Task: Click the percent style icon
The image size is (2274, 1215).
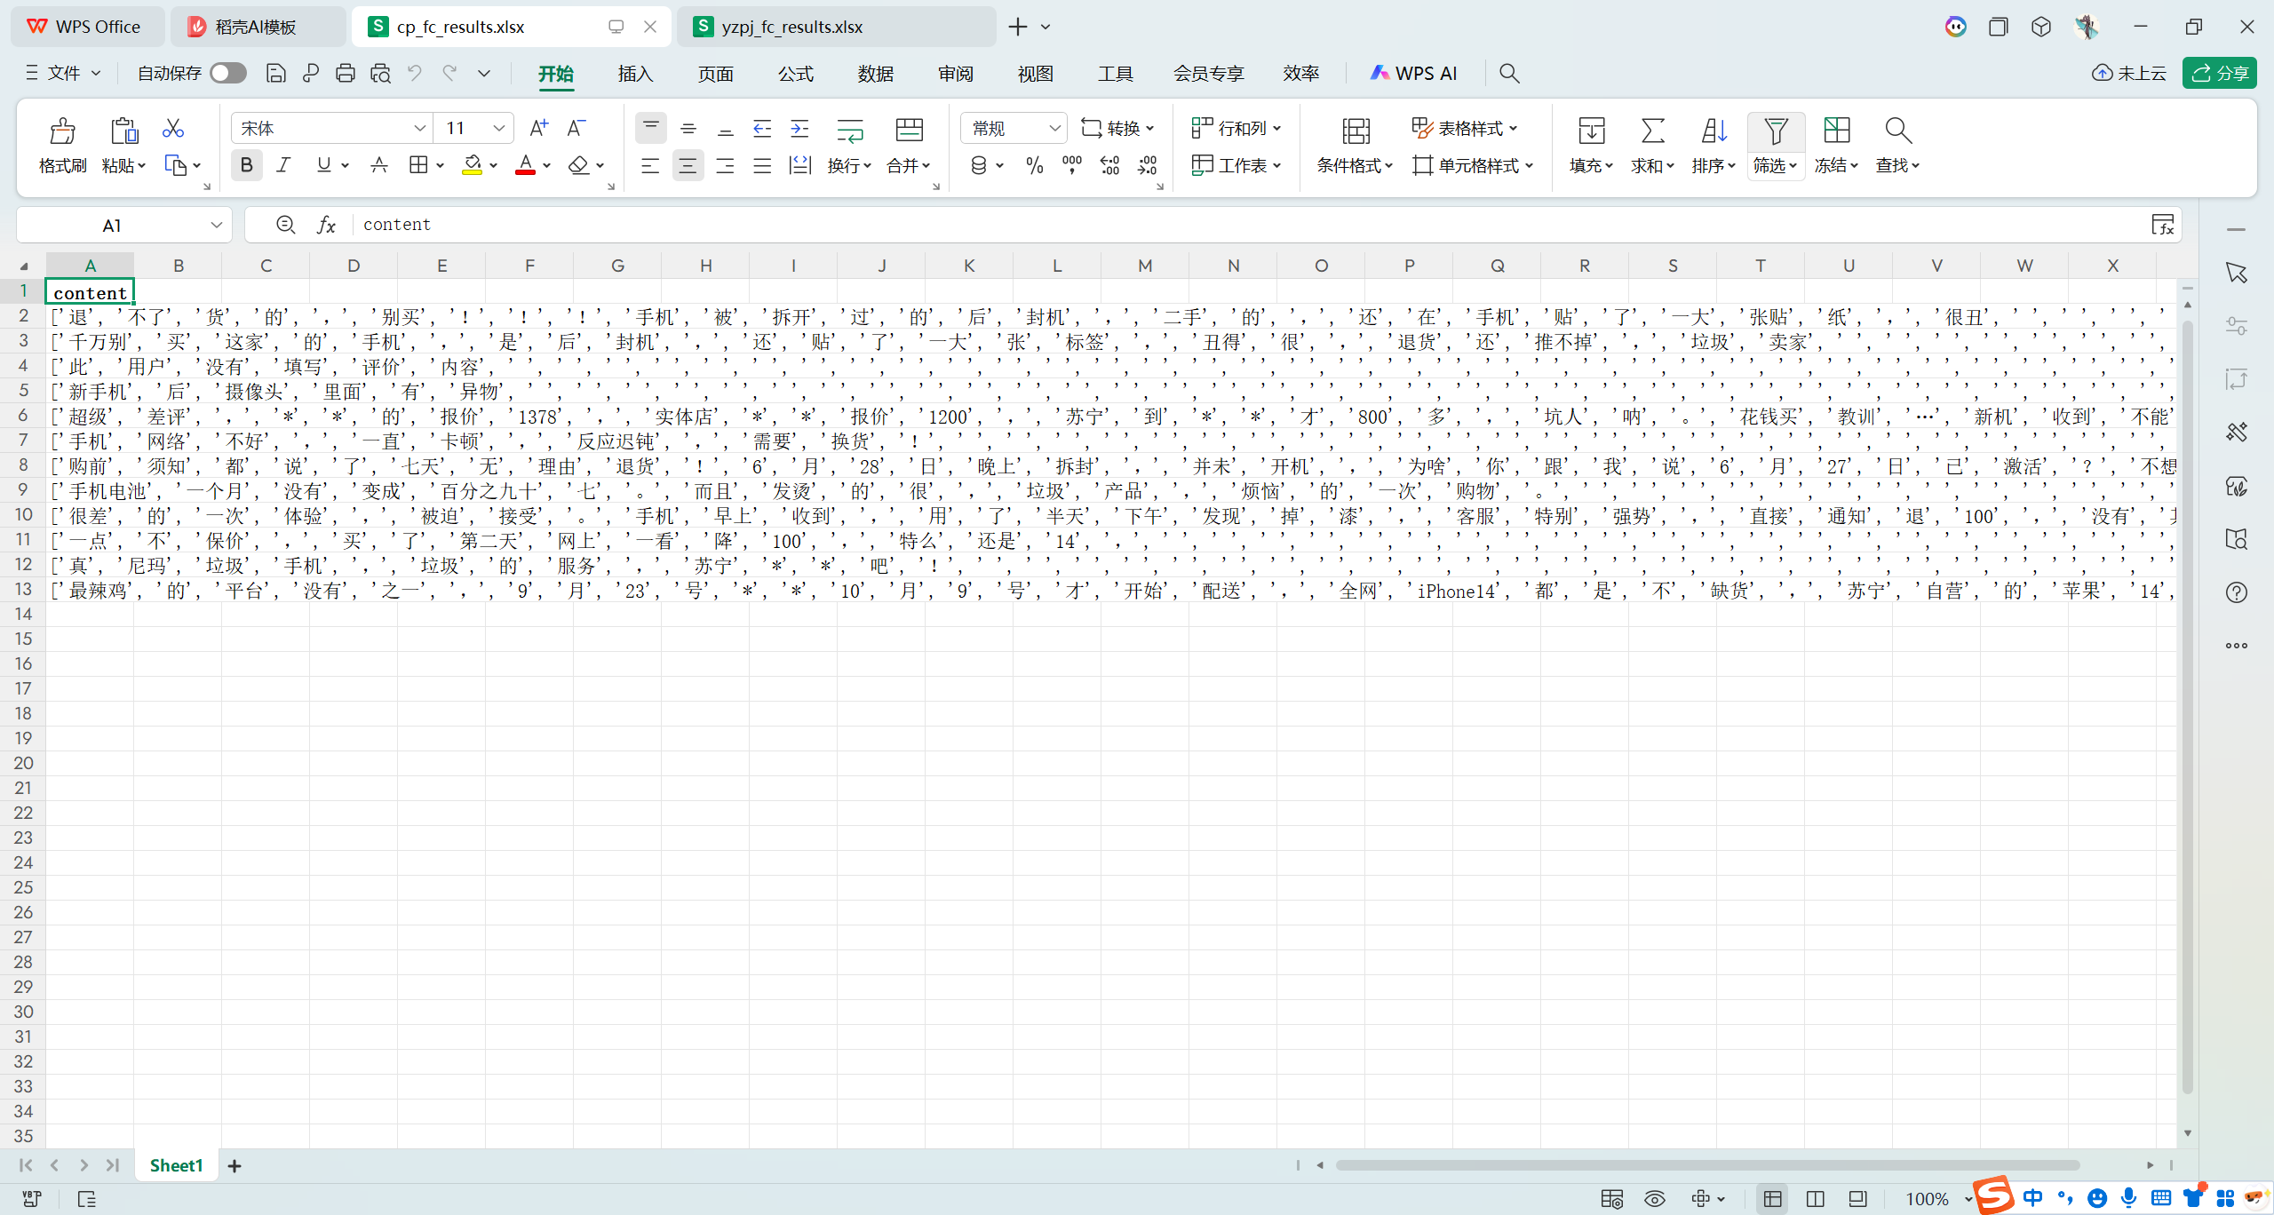Action: tap(1035, 165)
